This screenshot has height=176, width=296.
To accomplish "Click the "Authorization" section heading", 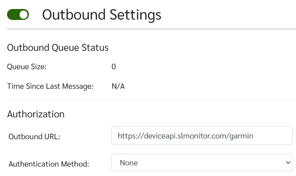I will tap(36, 114).
